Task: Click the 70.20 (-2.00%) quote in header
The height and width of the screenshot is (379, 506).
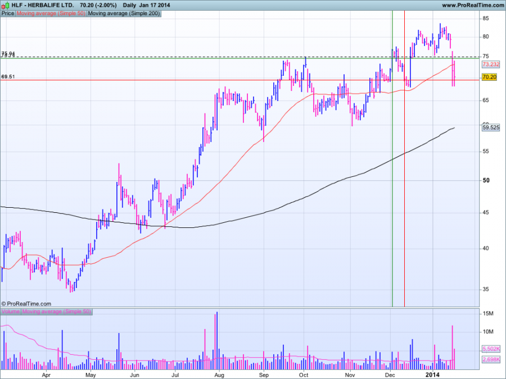Action: (98, 5)
